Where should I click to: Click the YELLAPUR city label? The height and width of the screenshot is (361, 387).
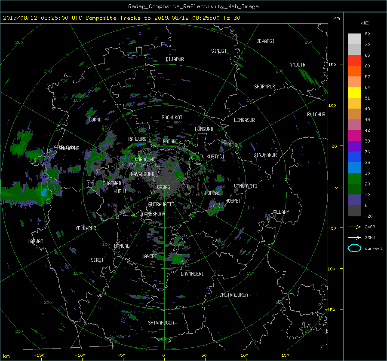[x=86, y=228]
